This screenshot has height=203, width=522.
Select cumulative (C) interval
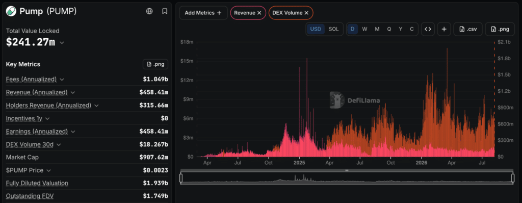[412, 29]
